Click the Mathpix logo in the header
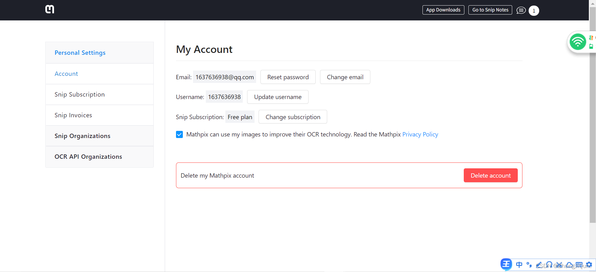 click(50, 9)
